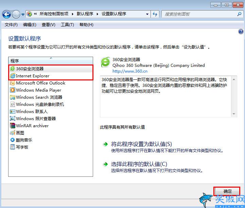Select Internet Explorer in program list
This screenshot has width=245, height=208.
click(51, 76)
